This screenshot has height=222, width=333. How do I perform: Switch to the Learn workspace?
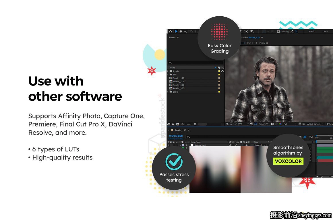325,32
